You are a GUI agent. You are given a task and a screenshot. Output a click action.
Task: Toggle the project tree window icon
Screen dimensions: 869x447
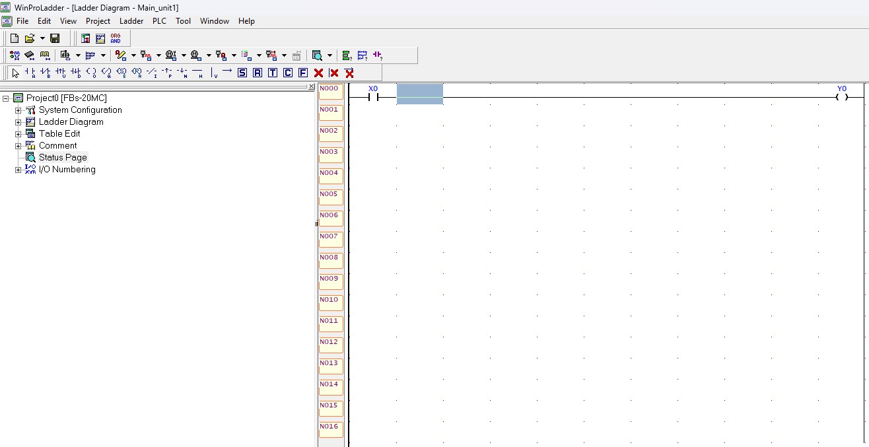tap(86, 38)
